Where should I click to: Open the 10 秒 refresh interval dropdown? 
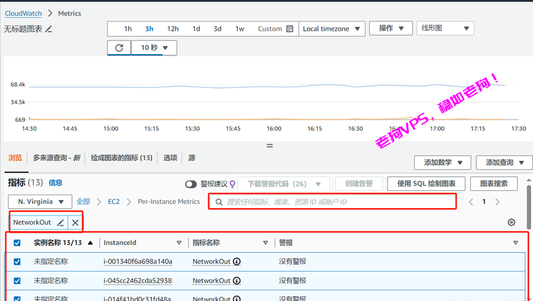pos(154,48)
